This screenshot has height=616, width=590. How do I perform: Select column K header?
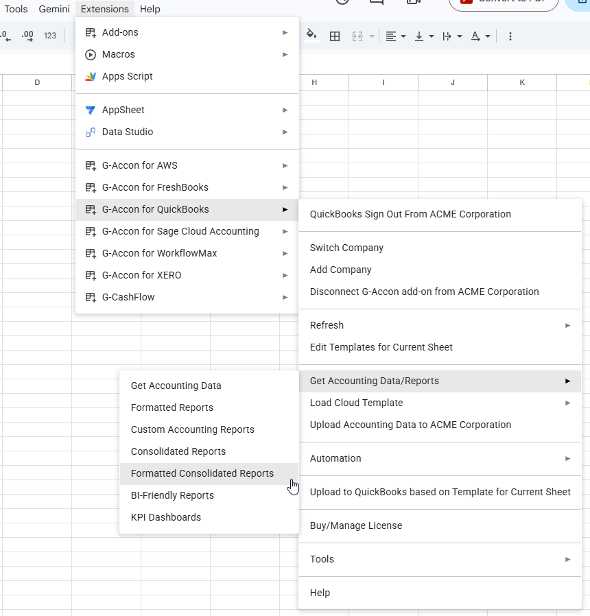522,82
